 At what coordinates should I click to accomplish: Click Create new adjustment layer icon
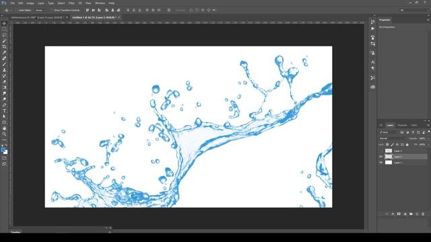pos(405,214)
